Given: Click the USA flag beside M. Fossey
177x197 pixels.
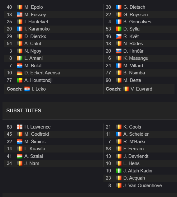Looking at the screenshot, I should point(20,15).
